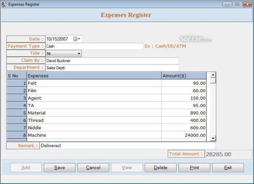
Task: Click the Cancel button
Action: click(93, 168)
